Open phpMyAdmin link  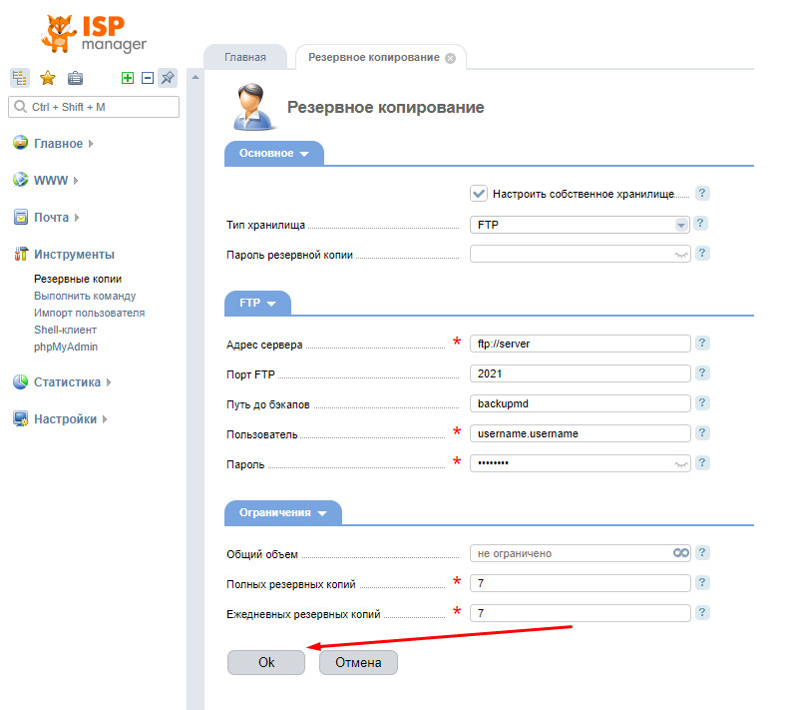[x=66, y=347]
